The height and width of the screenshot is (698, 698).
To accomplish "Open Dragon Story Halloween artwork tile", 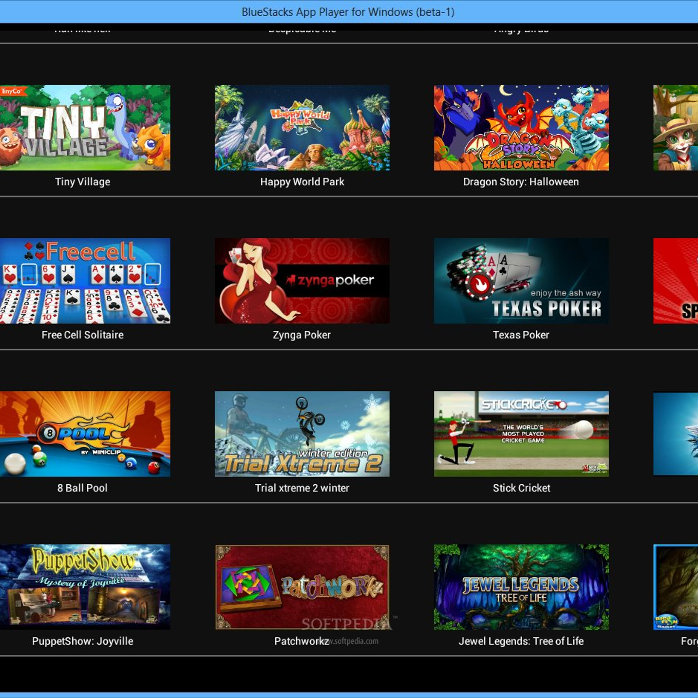I will coord(521,127).
